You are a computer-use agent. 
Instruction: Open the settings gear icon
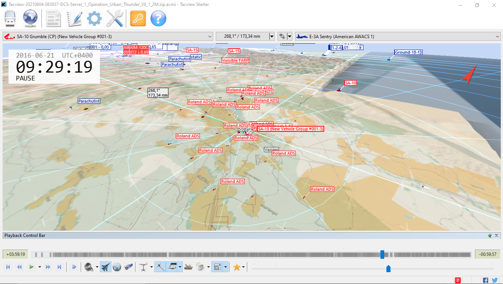click(x=94, y=19)
